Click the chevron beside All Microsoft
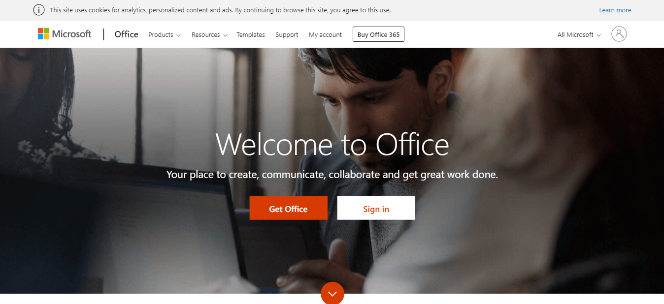 click(x=598, y=35)
